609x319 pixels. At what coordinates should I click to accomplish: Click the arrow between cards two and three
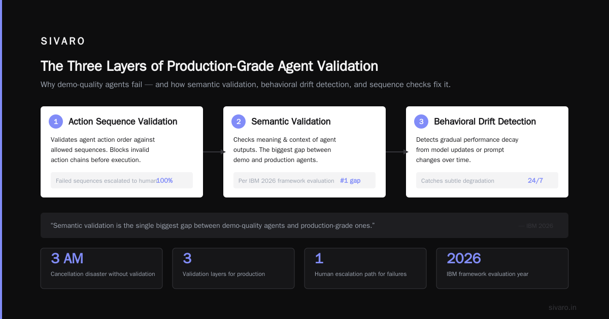coord(396,152)
